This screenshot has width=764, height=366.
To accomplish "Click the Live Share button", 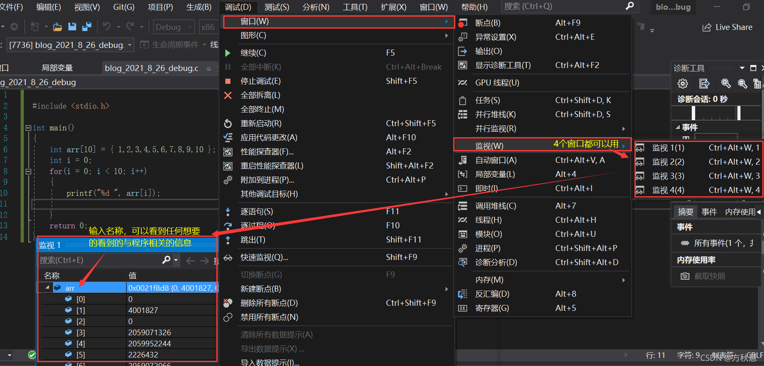I will 728,27.
